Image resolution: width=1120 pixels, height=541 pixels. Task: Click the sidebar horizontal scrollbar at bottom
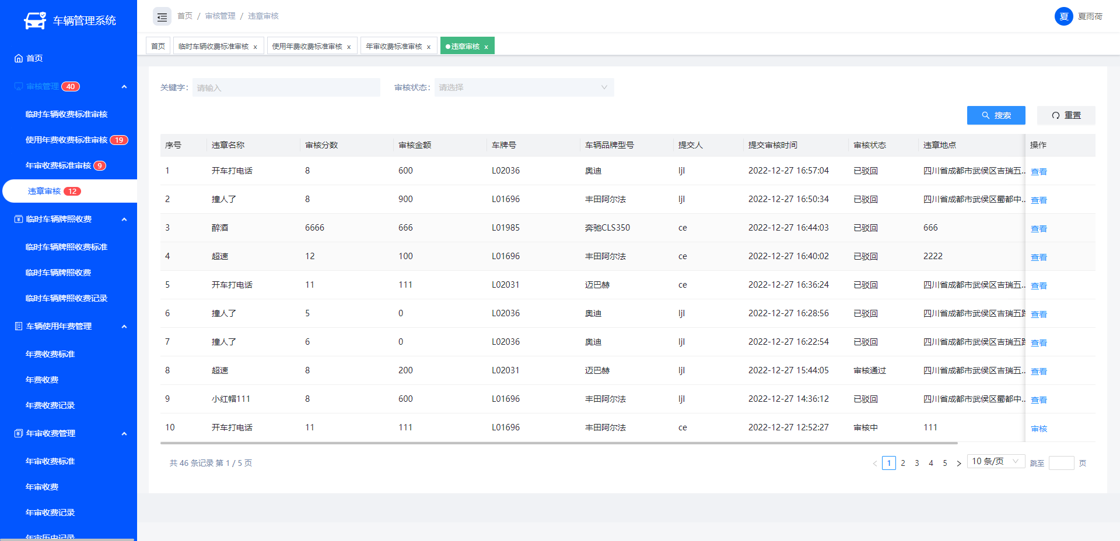pos(67,539)
